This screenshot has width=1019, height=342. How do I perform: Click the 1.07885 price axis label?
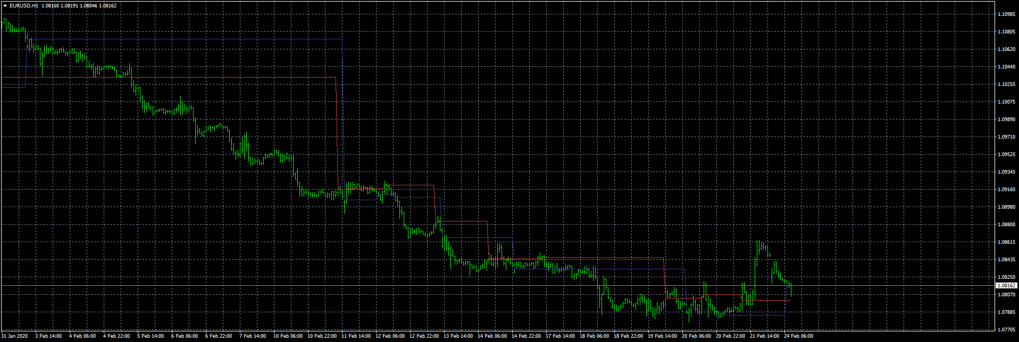tap(1007, 312)
